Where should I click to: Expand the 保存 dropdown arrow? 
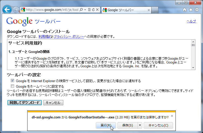pyautogui.click(x=140, y=125)
